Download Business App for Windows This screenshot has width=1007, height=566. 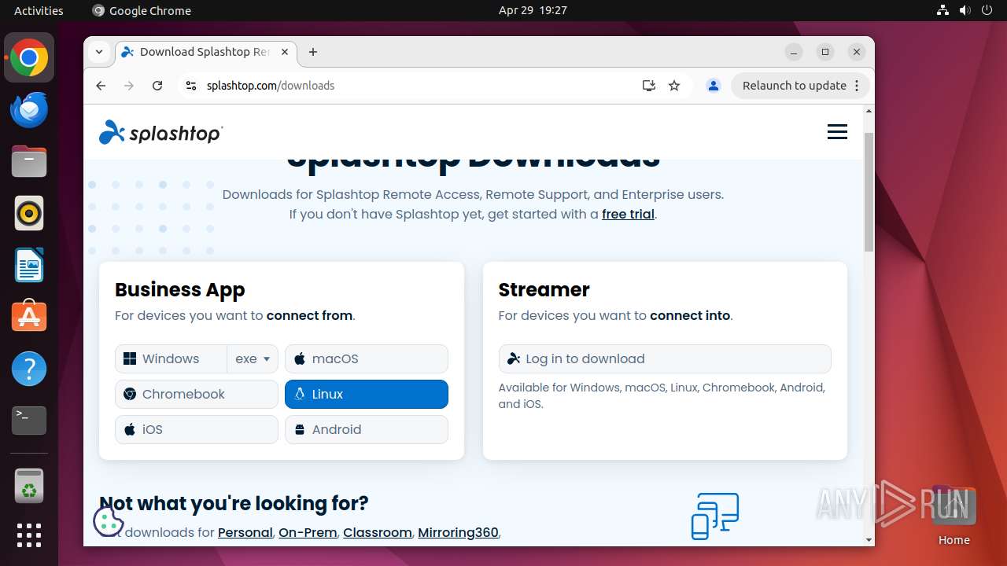pos(171,358)
